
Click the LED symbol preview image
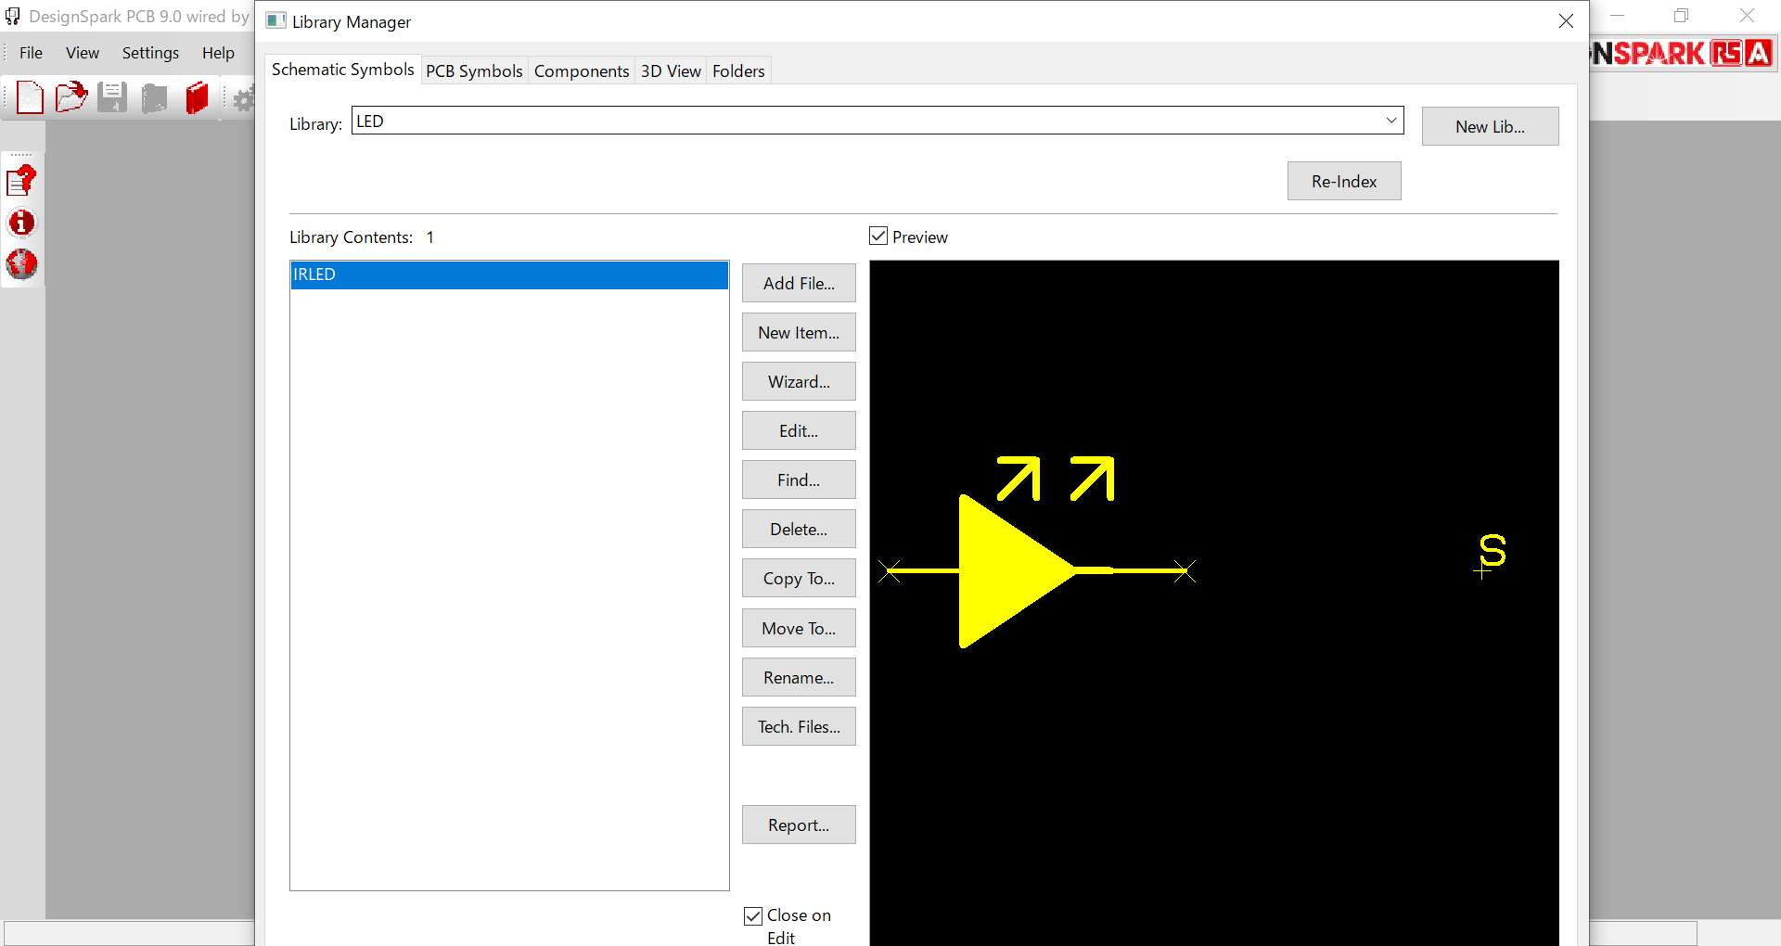[1213, 603]
